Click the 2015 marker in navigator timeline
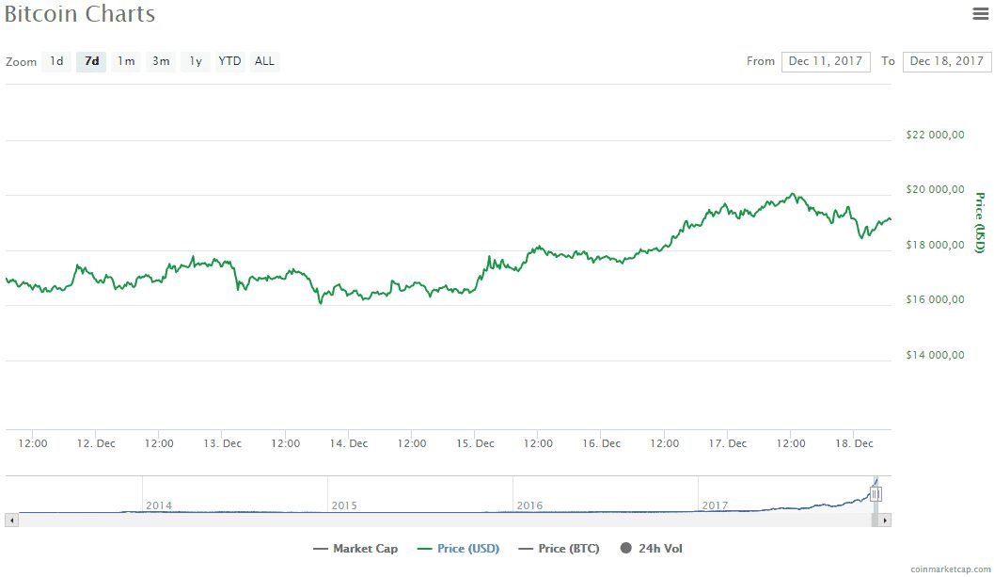The width and height of the screenshot is (994, 577). (344, 505)
